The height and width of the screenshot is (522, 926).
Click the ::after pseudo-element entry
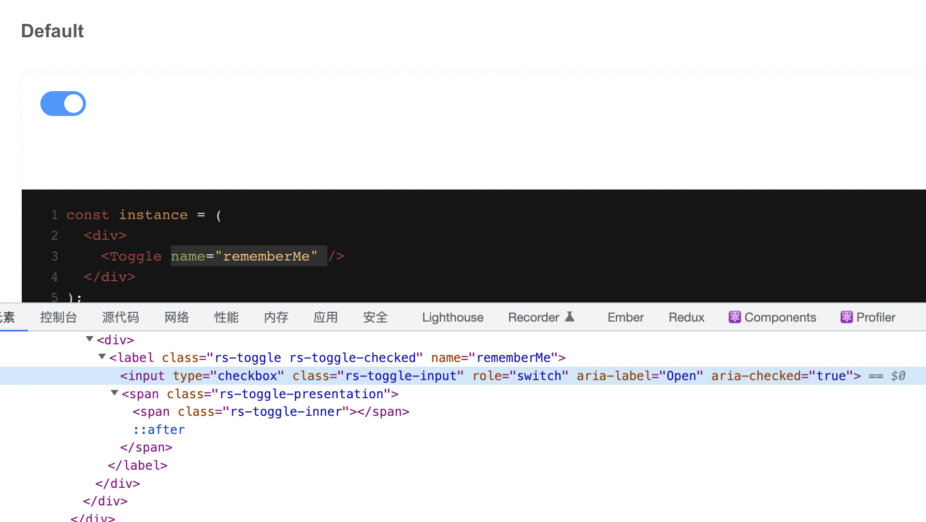158,429
